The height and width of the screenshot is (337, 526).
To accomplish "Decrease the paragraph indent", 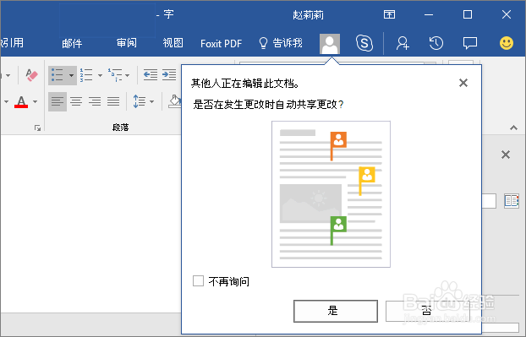I will (x=151, y=74).
